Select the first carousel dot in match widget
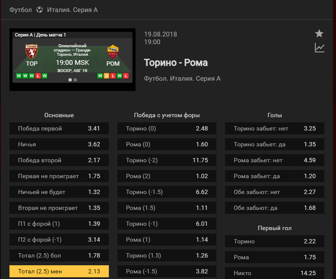The height and width of the screenshot is (279, 336). pos(70,80)
